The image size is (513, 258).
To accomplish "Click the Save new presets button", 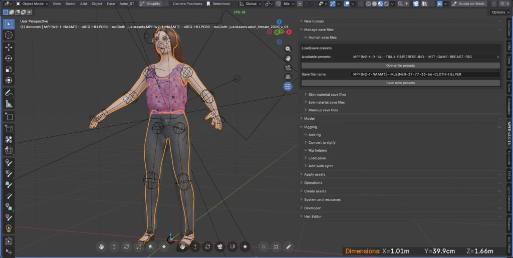I will point(400,83).
